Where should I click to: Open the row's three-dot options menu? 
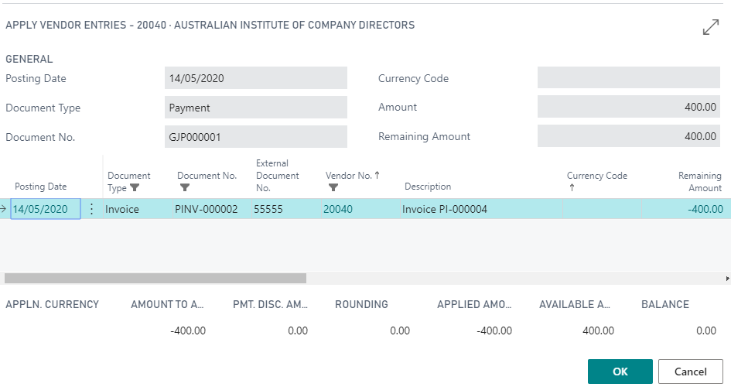92,209
